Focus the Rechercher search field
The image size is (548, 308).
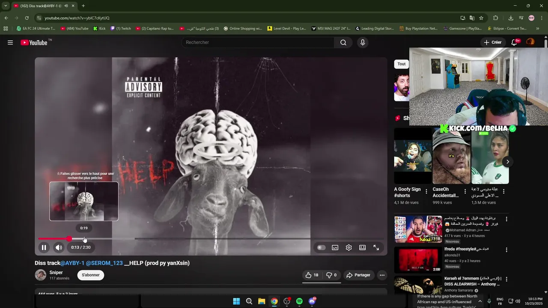coord(259,42)
